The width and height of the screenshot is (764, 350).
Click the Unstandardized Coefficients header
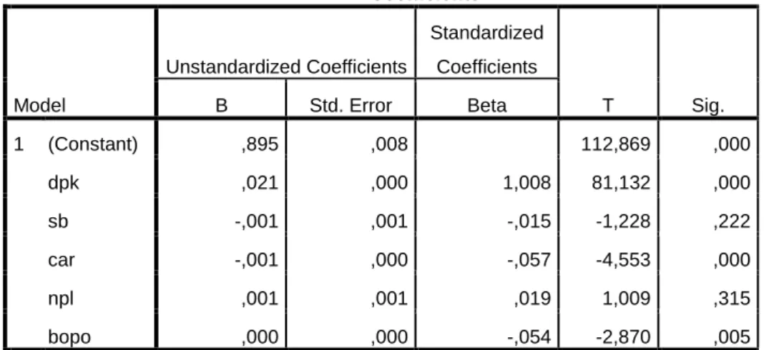tap(286, 66)
